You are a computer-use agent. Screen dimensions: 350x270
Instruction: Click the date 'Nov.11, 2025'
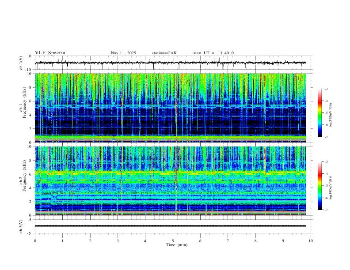(123, 53)
